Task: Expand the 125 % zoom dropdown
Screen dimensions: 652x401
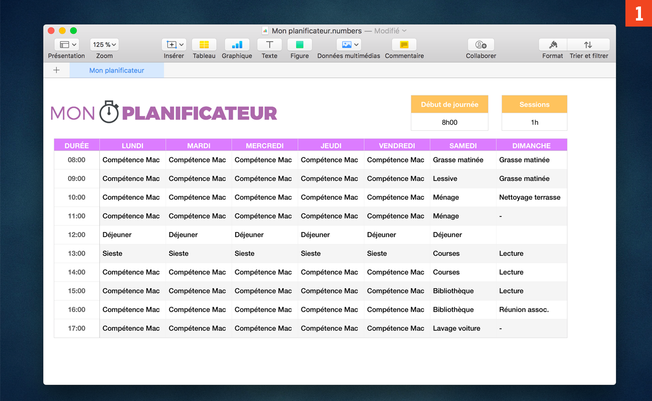Action: click(x=104, y=45)
